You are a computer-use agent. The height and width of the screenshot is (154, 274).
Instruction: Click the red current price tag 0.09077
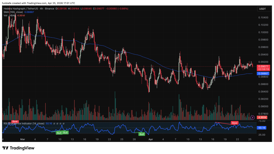[262, 66]
